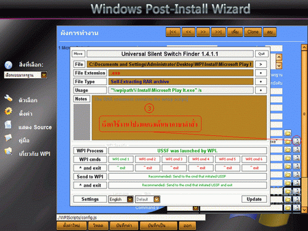Click the แสดง Source document icon
308x231 pixels.
[8, 124]
